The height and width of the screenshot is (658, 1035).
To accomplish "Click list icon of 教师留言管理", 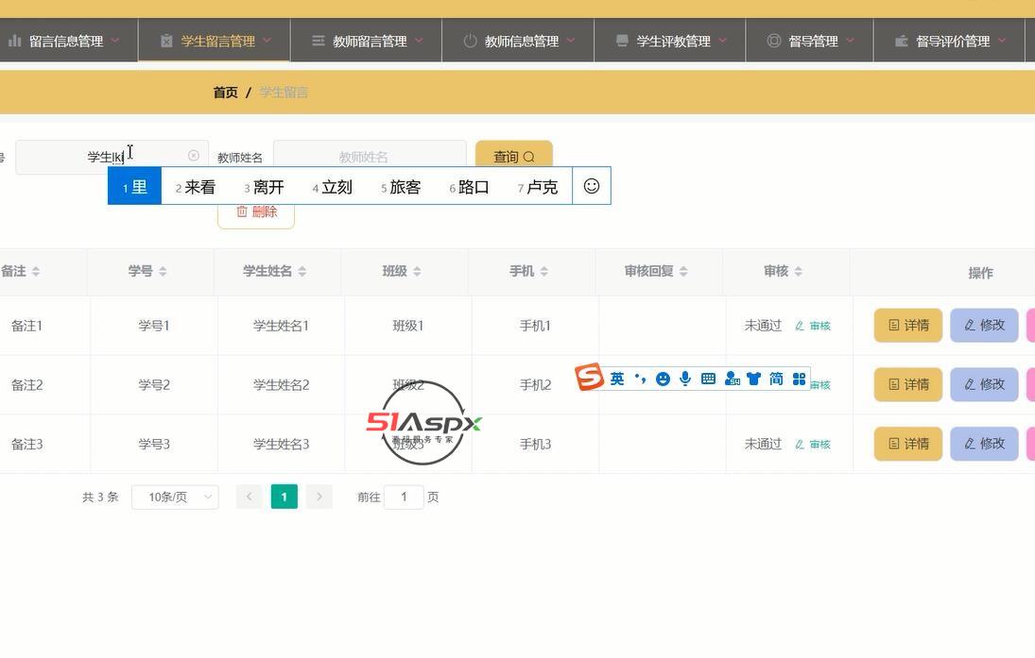I will tap(319, 41).
